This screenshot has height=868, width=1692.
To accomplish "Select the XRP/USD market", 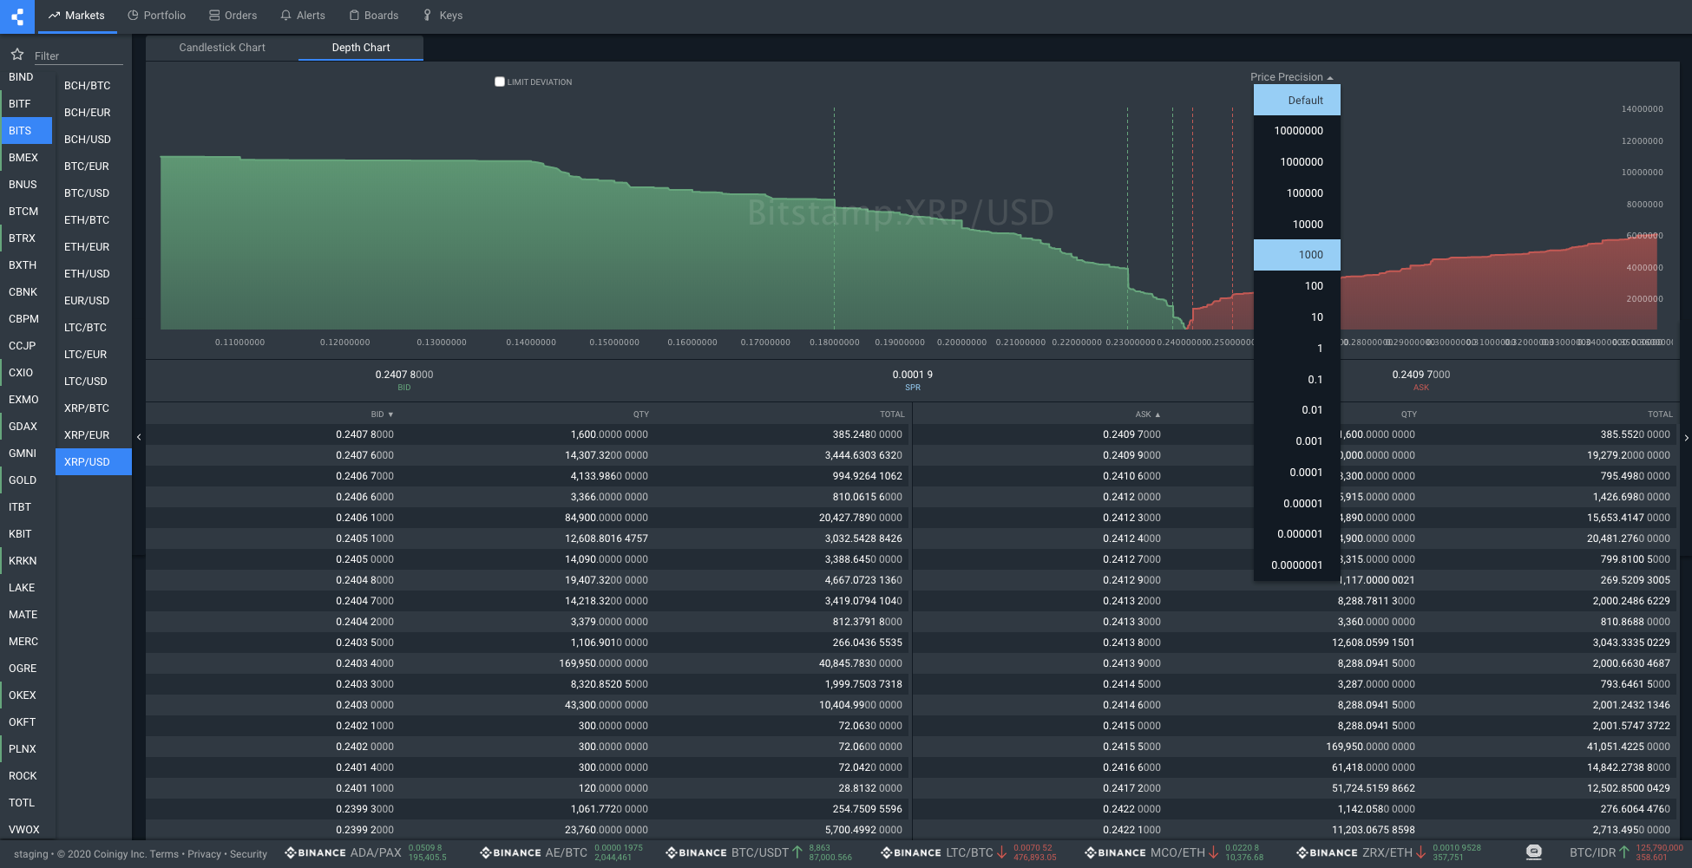I will click(x=94, y=462).
